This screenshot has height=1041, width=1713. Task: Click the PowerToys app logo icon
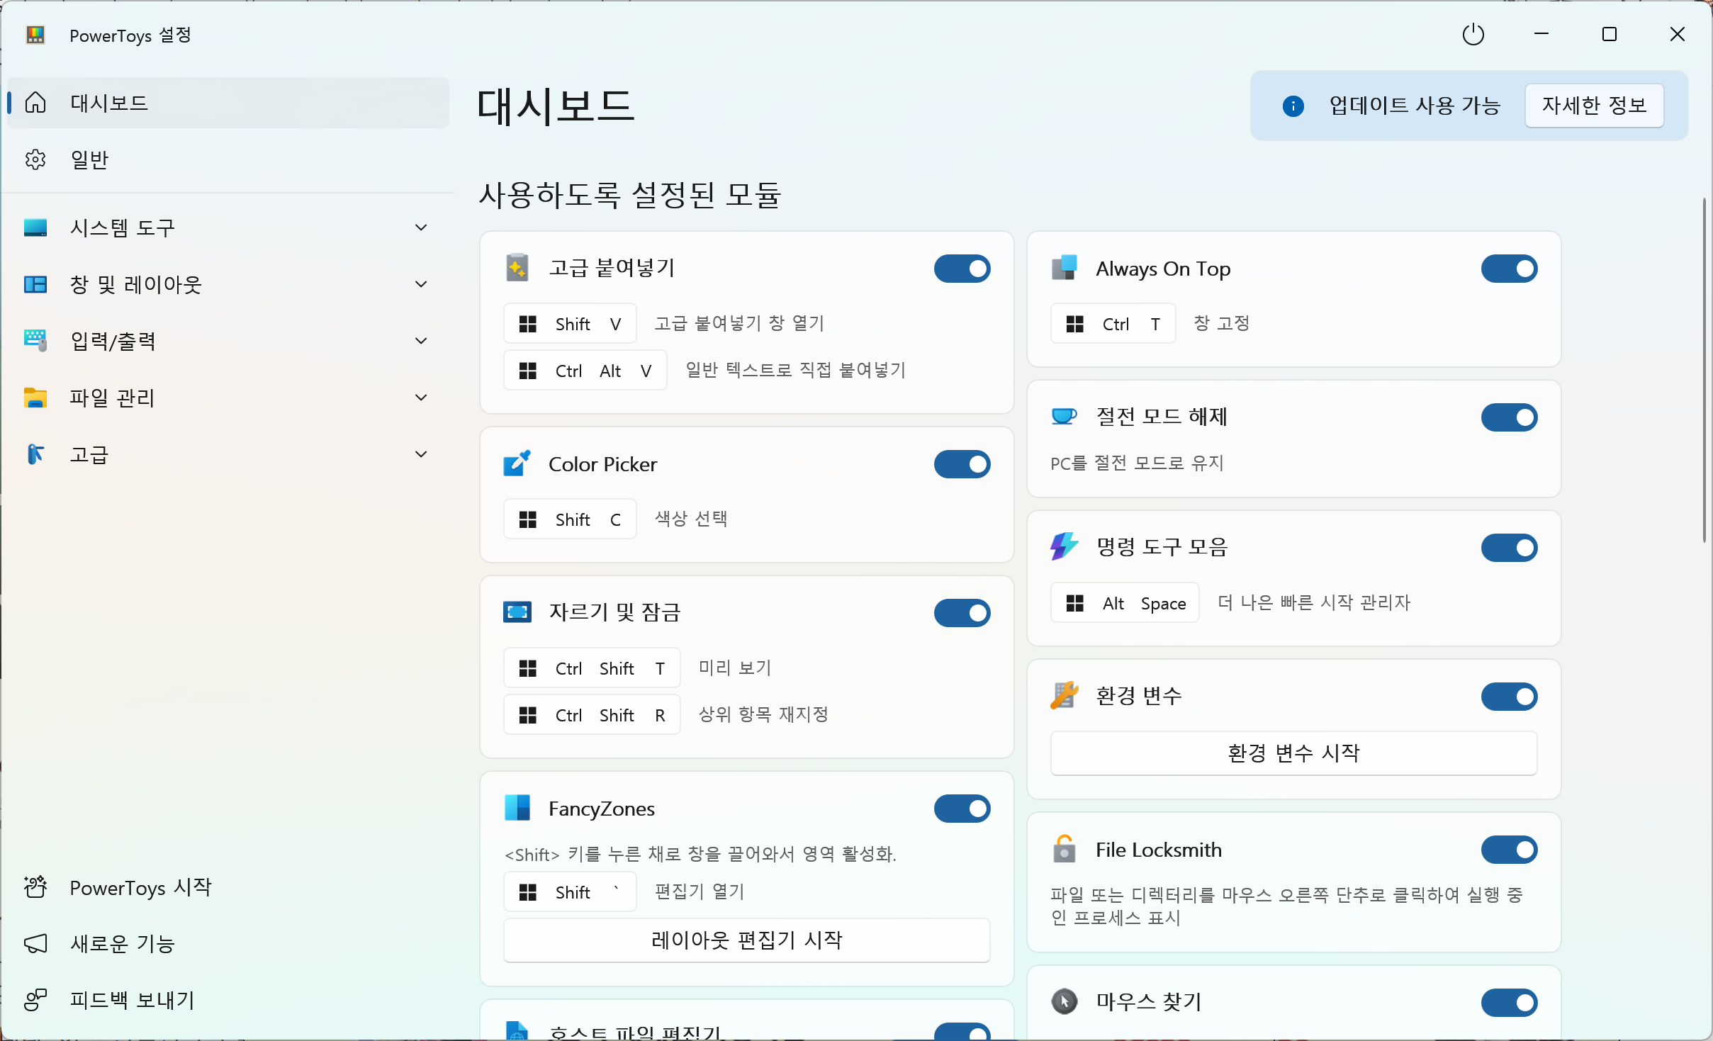[35, 35]
